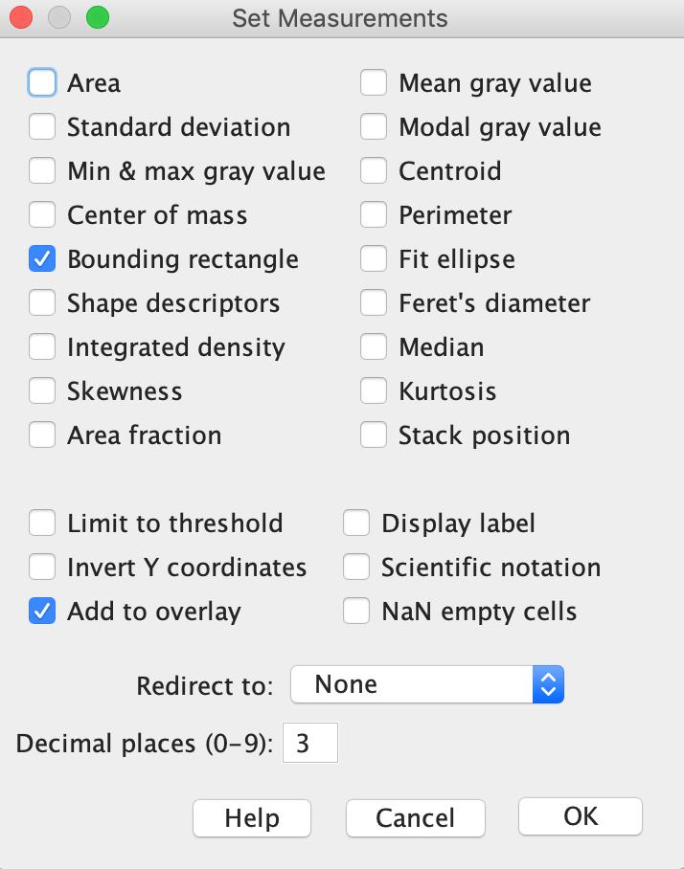
Task: Tick the Mean gray value checkbox
Action: pos(374,83)
